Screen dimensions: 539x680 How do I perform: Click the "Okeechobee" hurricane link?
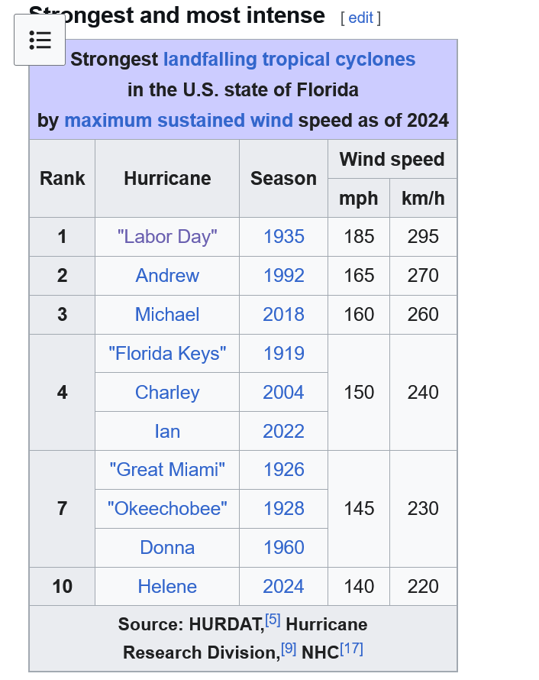pos(167,509)
